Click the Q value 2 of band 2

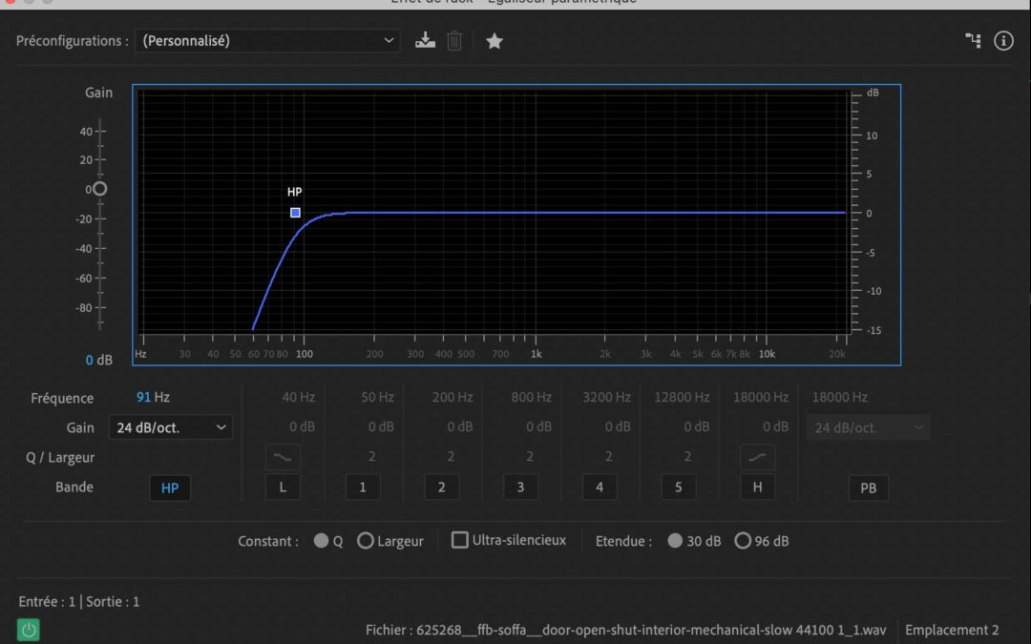[x=451, y=456]
